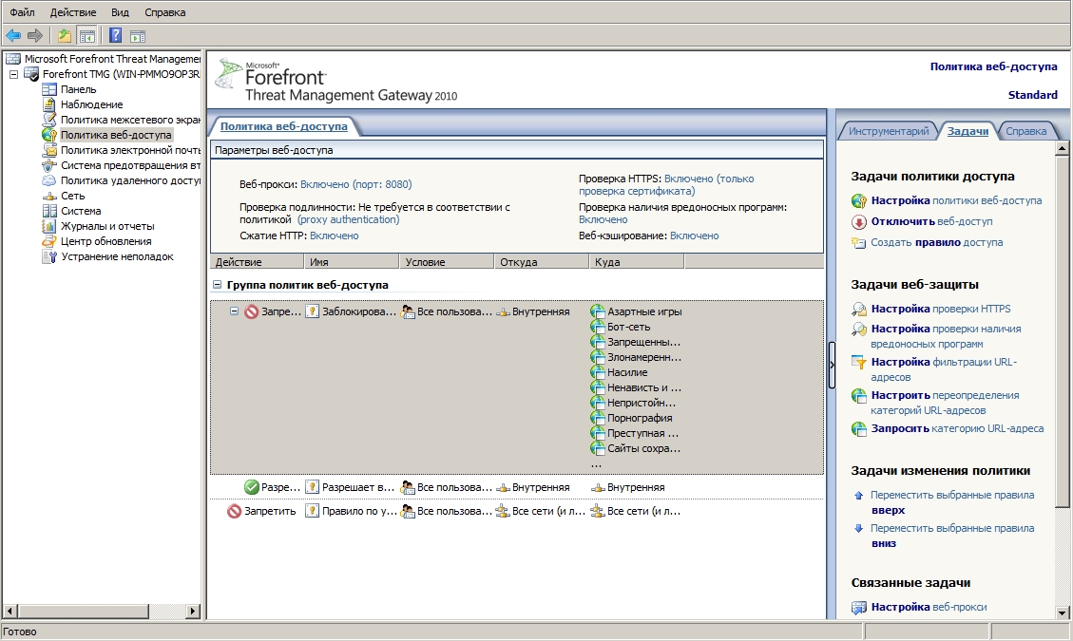The width and height of the screenshot is (1073, 641).
Task: Open Настройка веб-прокси related task
Action: click(x=929, y=607)
